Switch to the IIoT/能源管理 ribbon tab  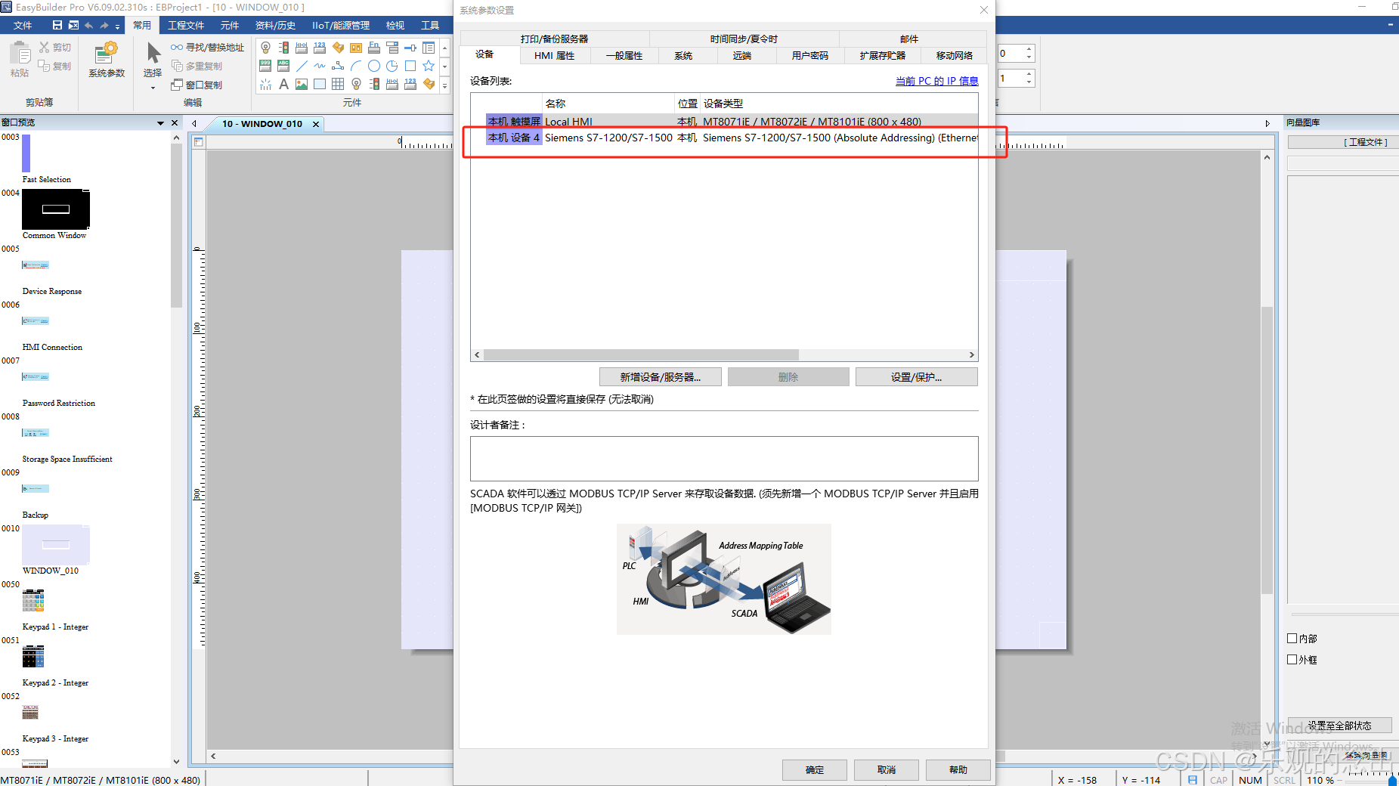[341, 25]
